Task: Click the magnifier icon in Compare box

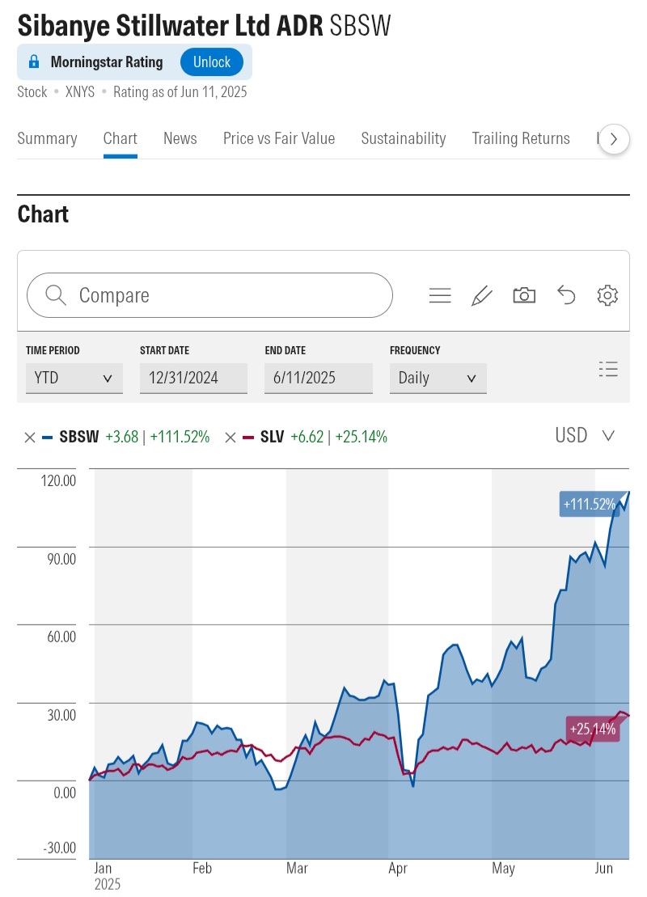Action: pyautogui.click(x=56, y=295)
